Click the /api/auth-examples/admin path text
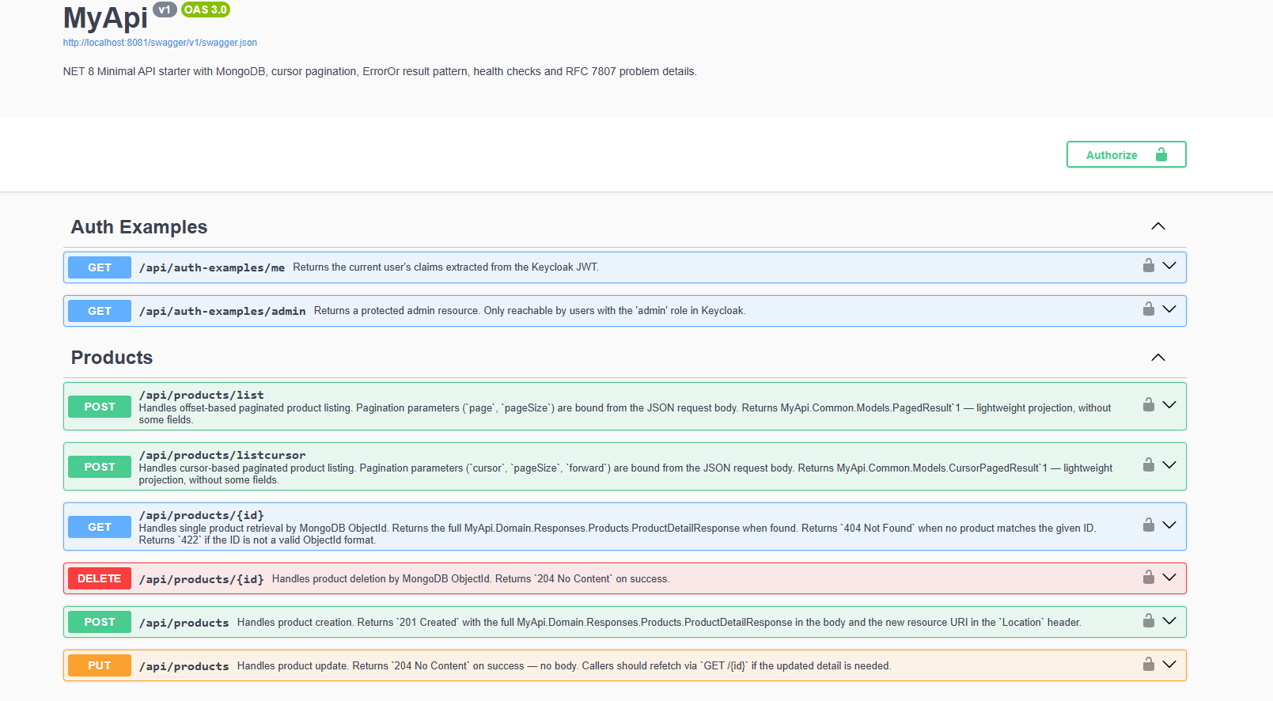This screenshot has width=1273, height=701. pos(222,311)
